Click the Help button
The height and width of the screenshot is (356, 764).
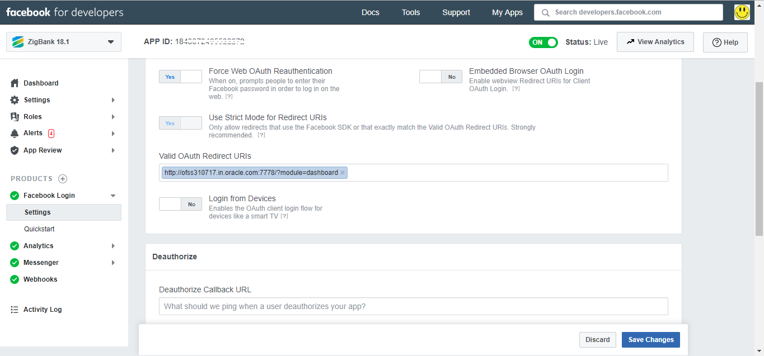tap(725, 42)
